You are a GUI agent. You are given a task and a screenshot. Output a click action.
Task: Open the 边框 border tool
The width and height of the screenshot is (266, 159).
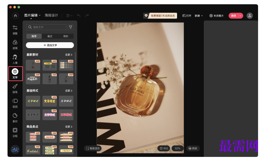[15, 132]
